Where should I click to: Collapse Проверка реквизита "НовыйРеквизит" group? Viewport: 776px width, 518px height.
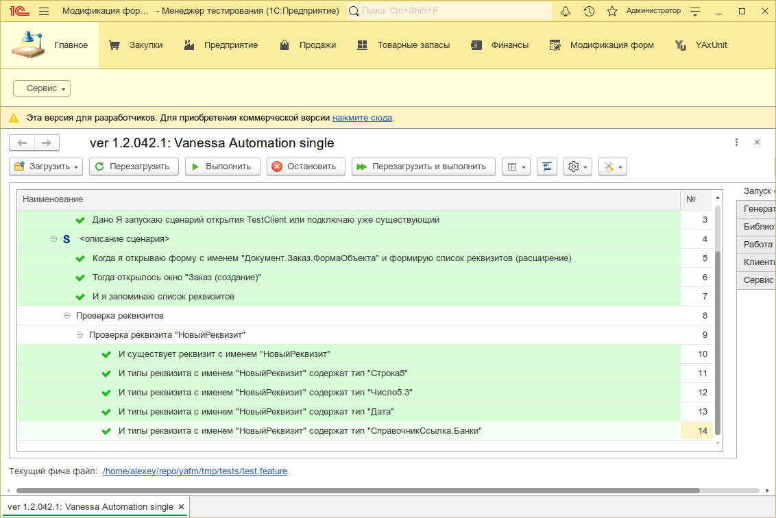(80, 335)
